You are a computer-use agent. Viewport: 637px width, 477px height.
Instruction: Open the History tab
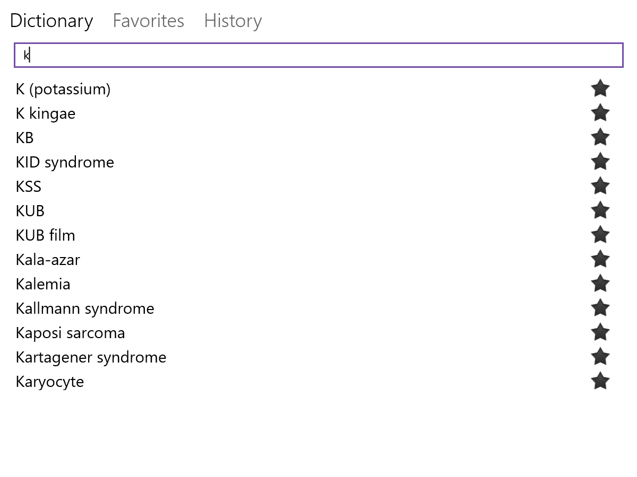(x=233, y=21)
